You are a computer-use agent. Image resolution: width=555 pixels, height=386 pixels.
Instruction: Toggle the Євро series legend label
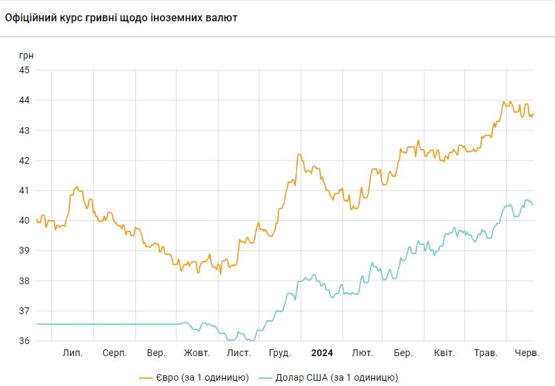(203, 377)
